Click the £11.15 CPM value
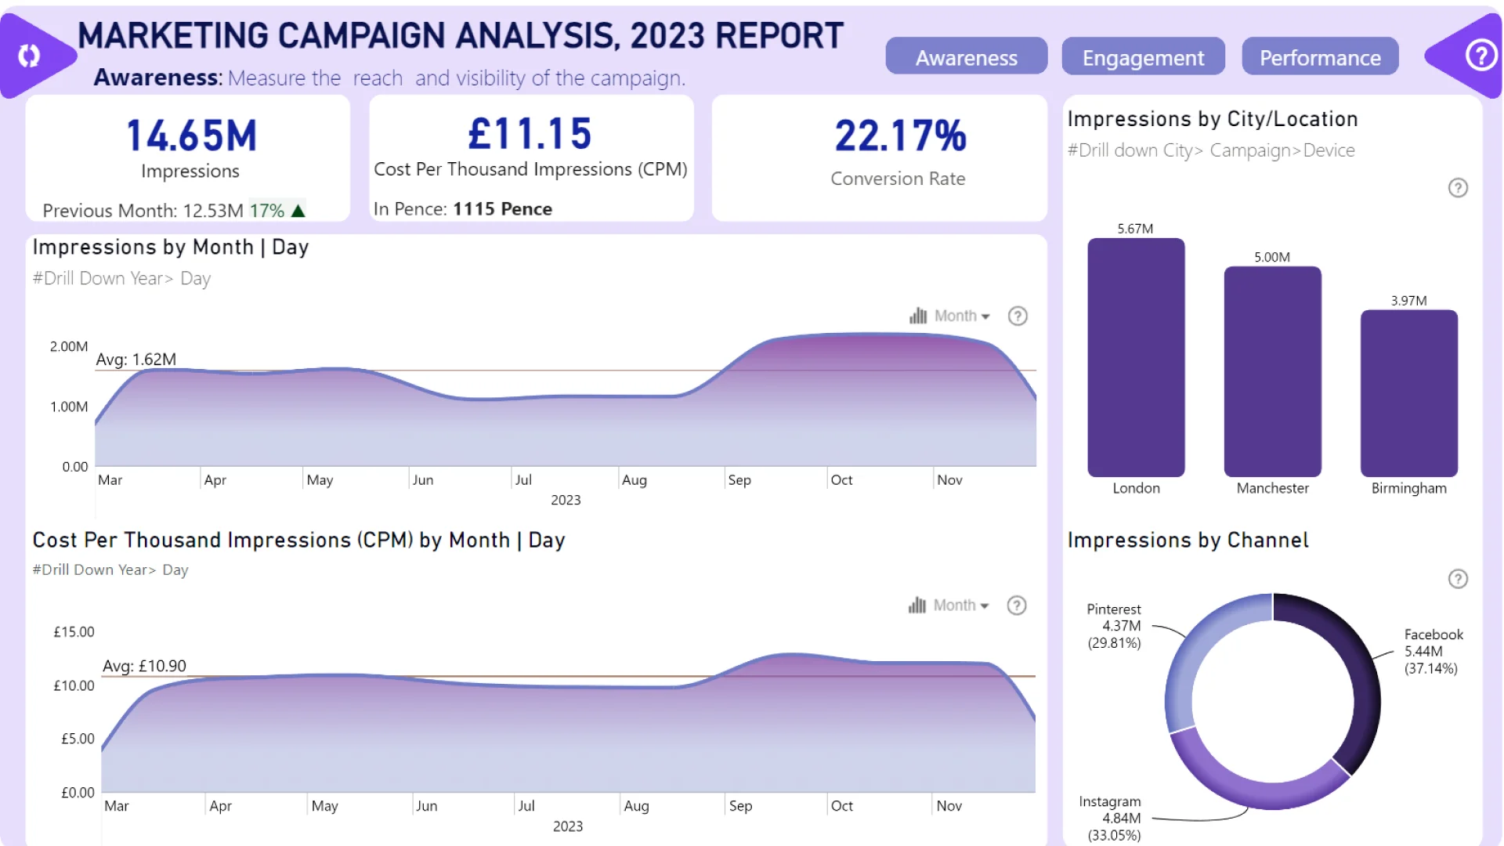The image size is (1504, 846). click(x=530, y=134)
